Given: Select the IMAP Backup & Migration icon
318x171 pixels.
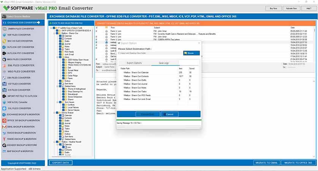Looking at the screenshot, I should pyautogui.click(x=5, y=151).
